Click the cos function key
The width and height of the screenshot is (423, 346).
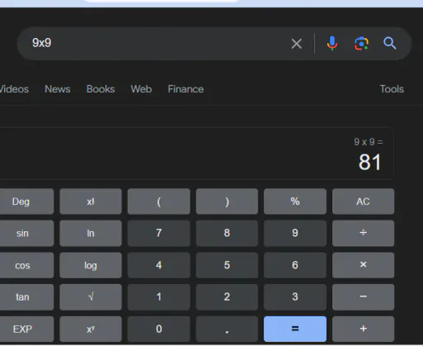(26, 265)
